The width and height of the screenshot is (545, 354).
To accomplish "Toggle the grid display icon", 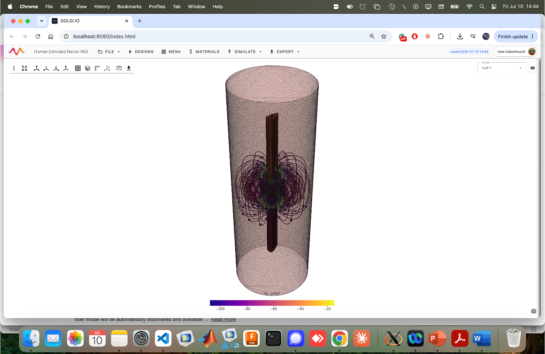I will coord(78,68).
